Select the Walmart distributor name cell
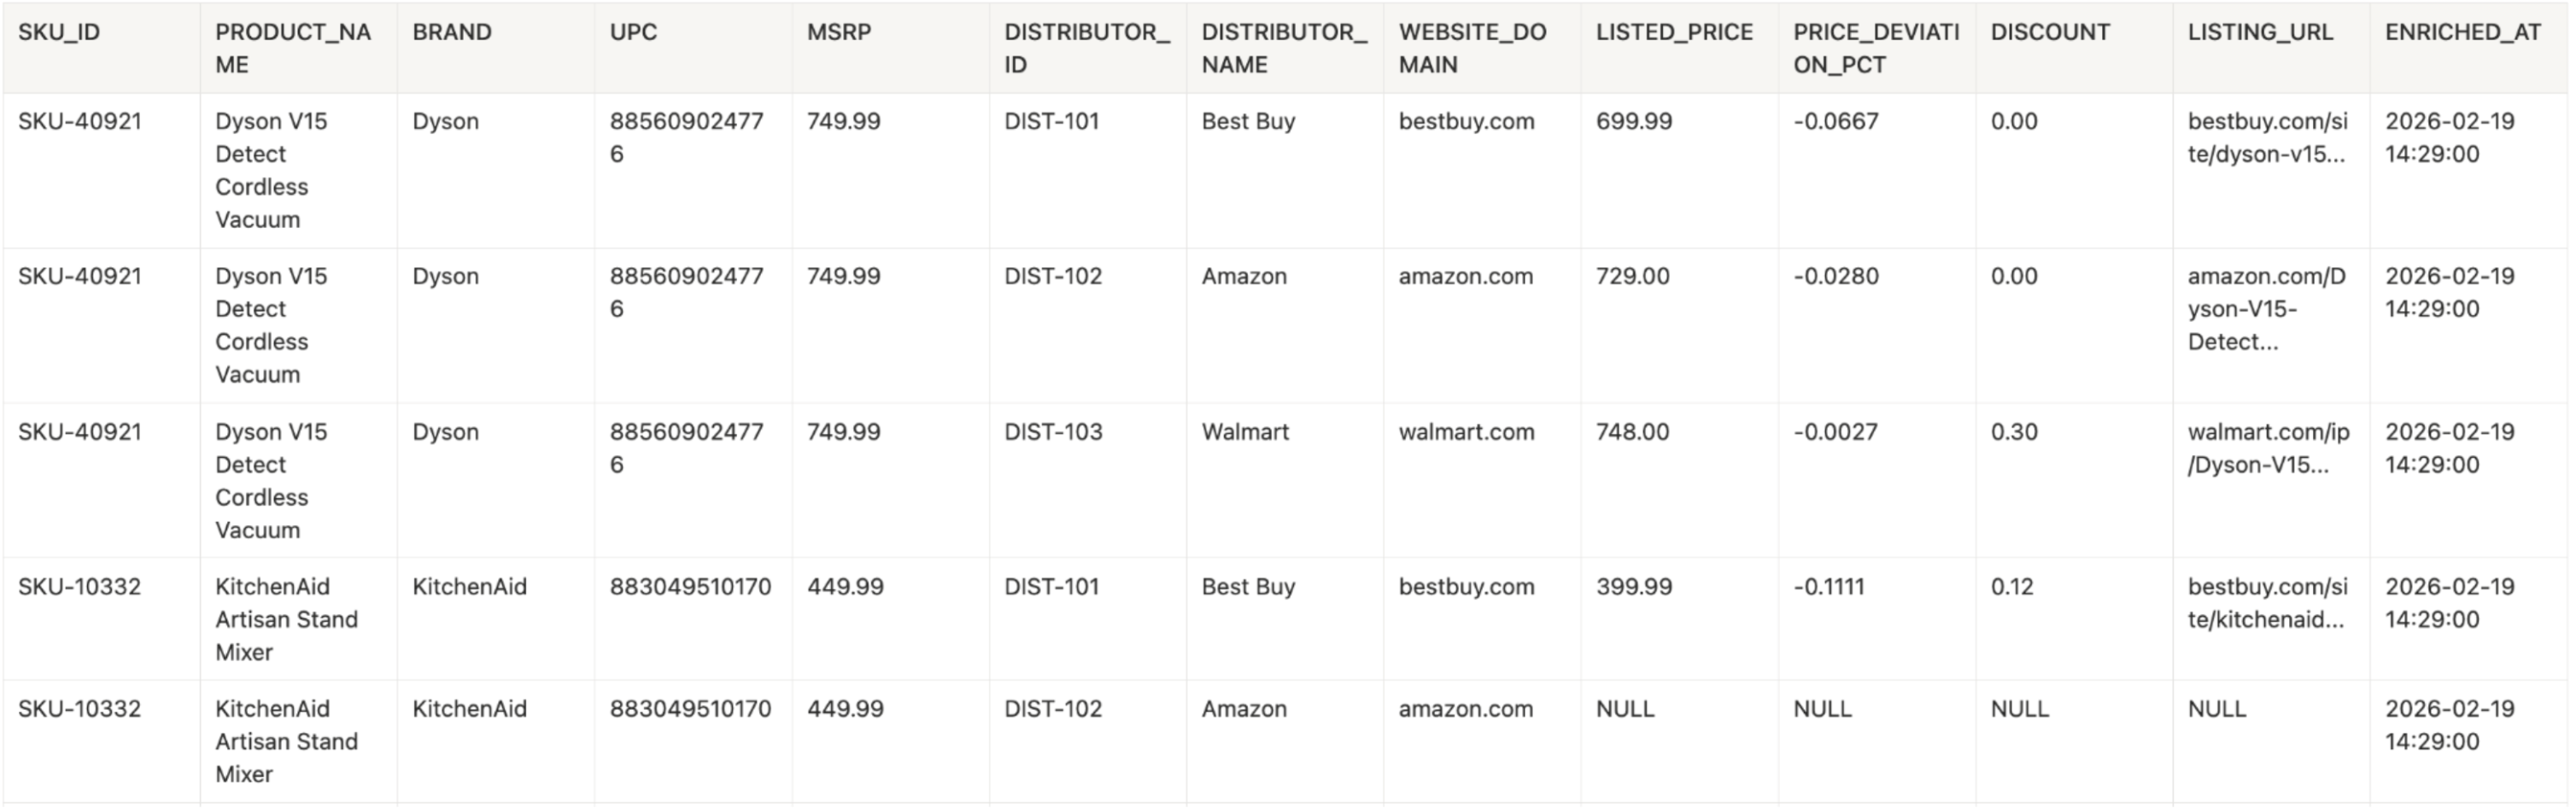Viewport: 2576px width, 808px height. coord(1245,432)
